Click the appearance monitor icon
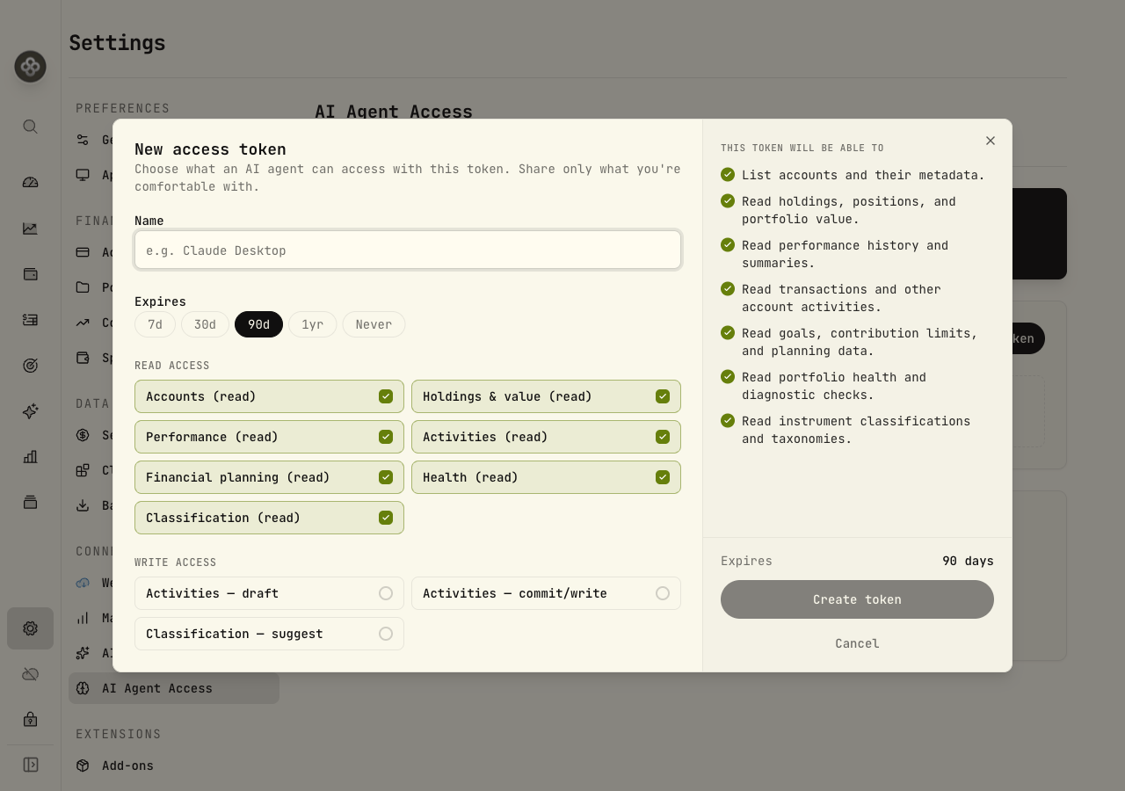 point(83,175)
